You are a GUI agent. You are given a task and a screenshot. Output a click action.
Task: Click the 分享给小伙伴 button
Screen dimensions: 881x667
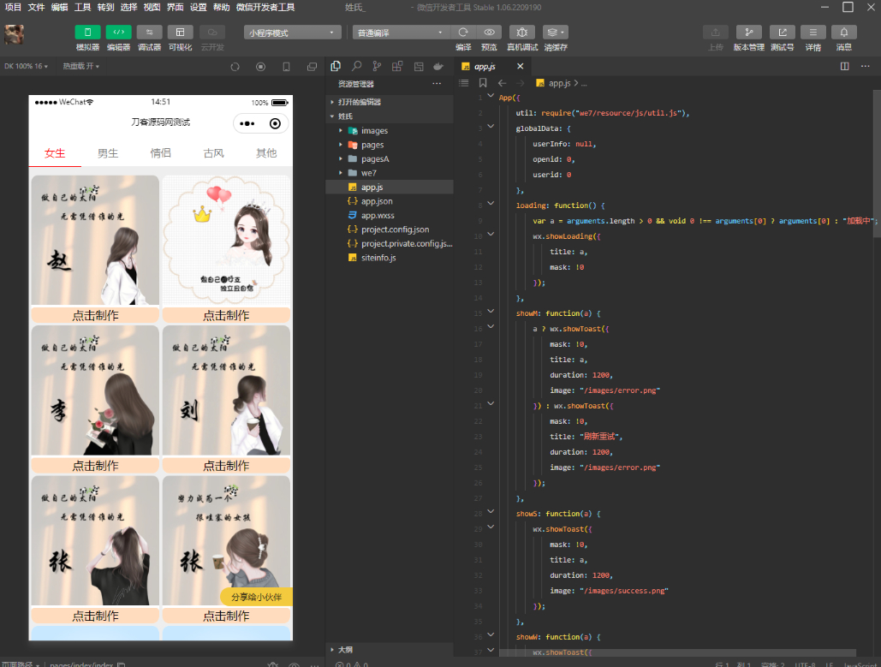(x=256, y=597)
